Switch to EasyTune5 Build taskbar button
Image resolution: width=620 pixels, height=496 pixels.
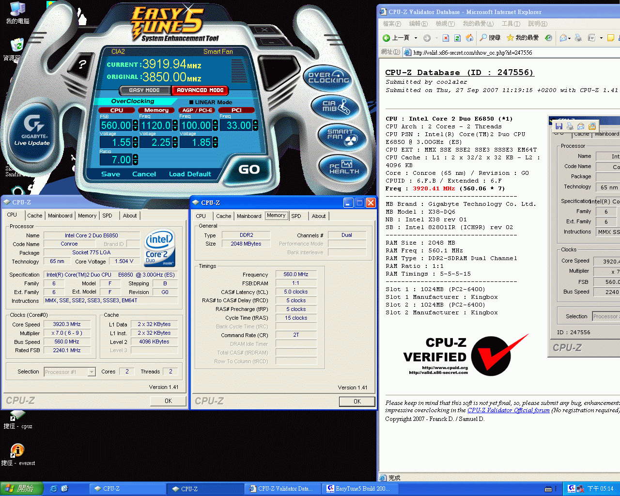[x=361, y=489]
